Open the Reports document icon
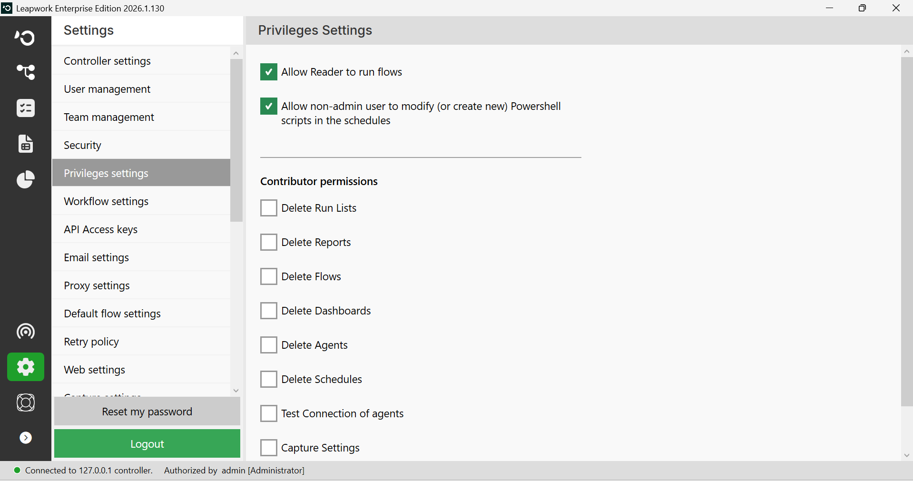913x481 pixels. point(25,143)
